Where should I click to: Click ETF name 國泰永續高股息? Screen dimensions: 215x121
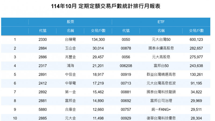[x=161, y=48]
